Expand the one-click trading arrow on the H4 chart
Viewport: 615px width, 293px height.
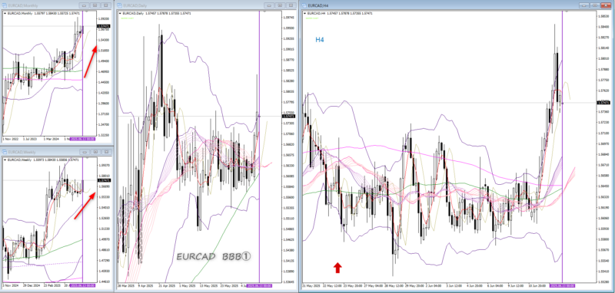305,13
